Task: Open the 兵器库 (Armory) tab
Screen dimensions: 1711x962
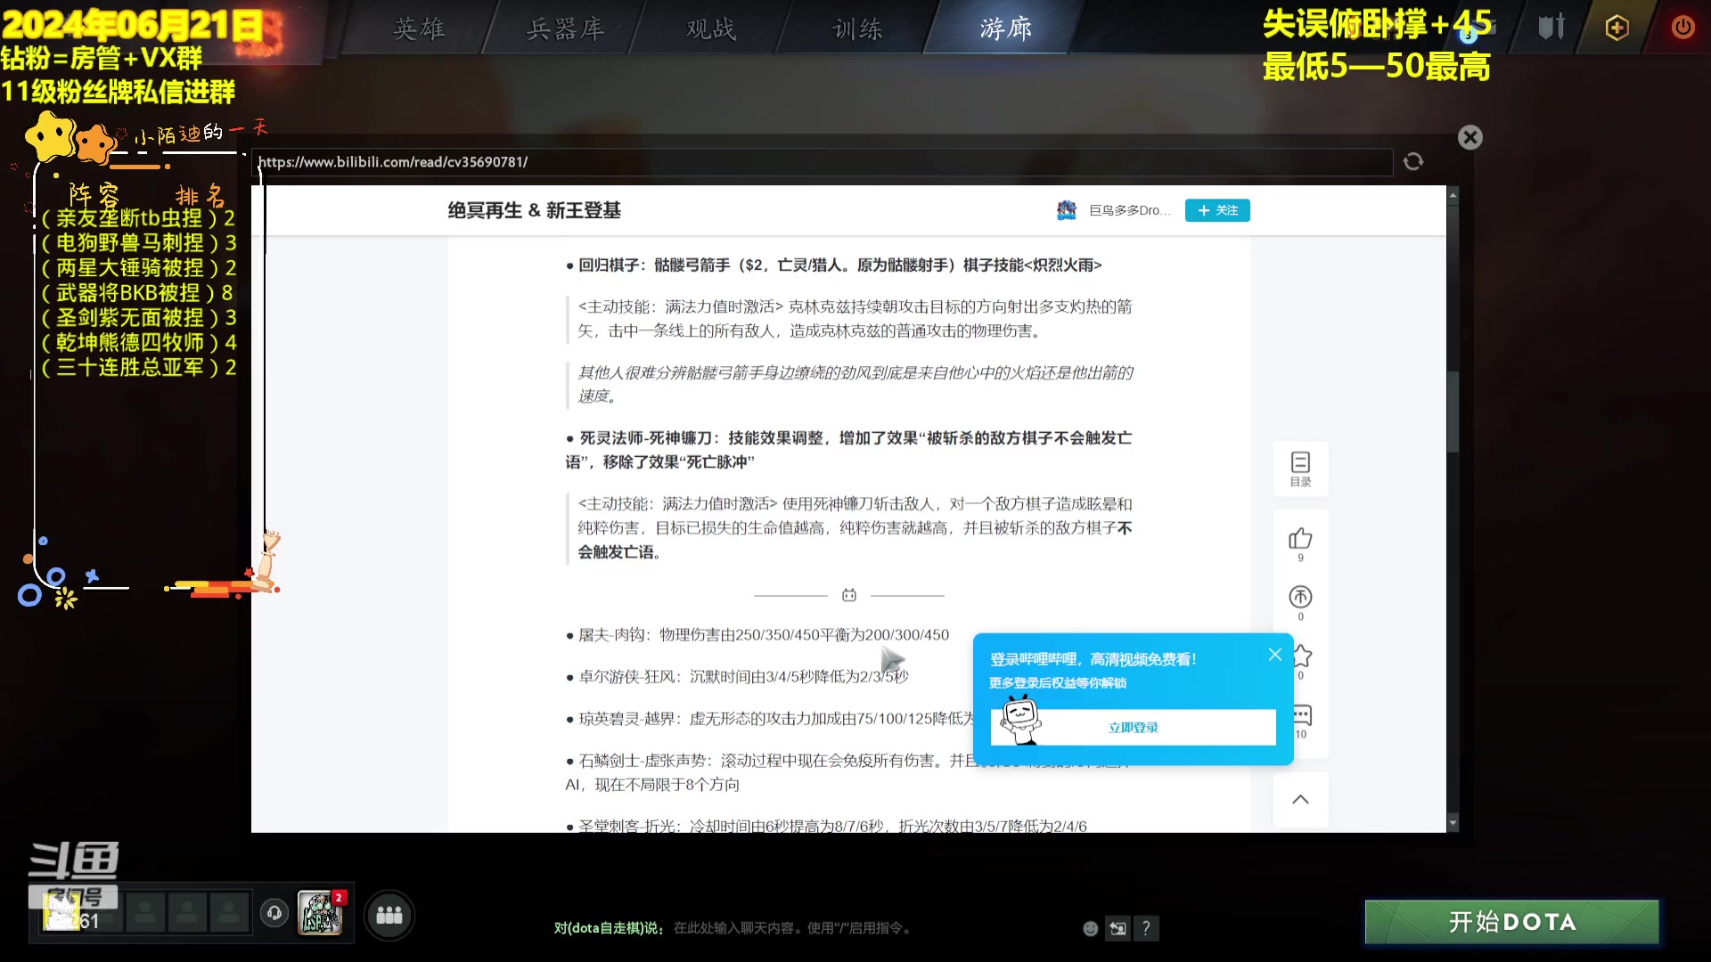Action: tap(565, 29)
